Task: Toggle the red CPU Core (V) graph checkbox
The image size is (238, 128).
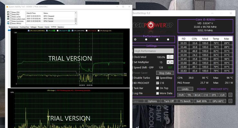Action: pos(87,31)
